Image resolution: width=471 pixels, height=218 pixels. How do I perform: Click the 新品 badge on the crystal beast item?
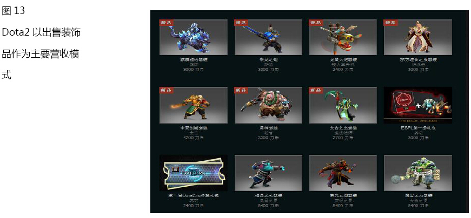(167, 23)
